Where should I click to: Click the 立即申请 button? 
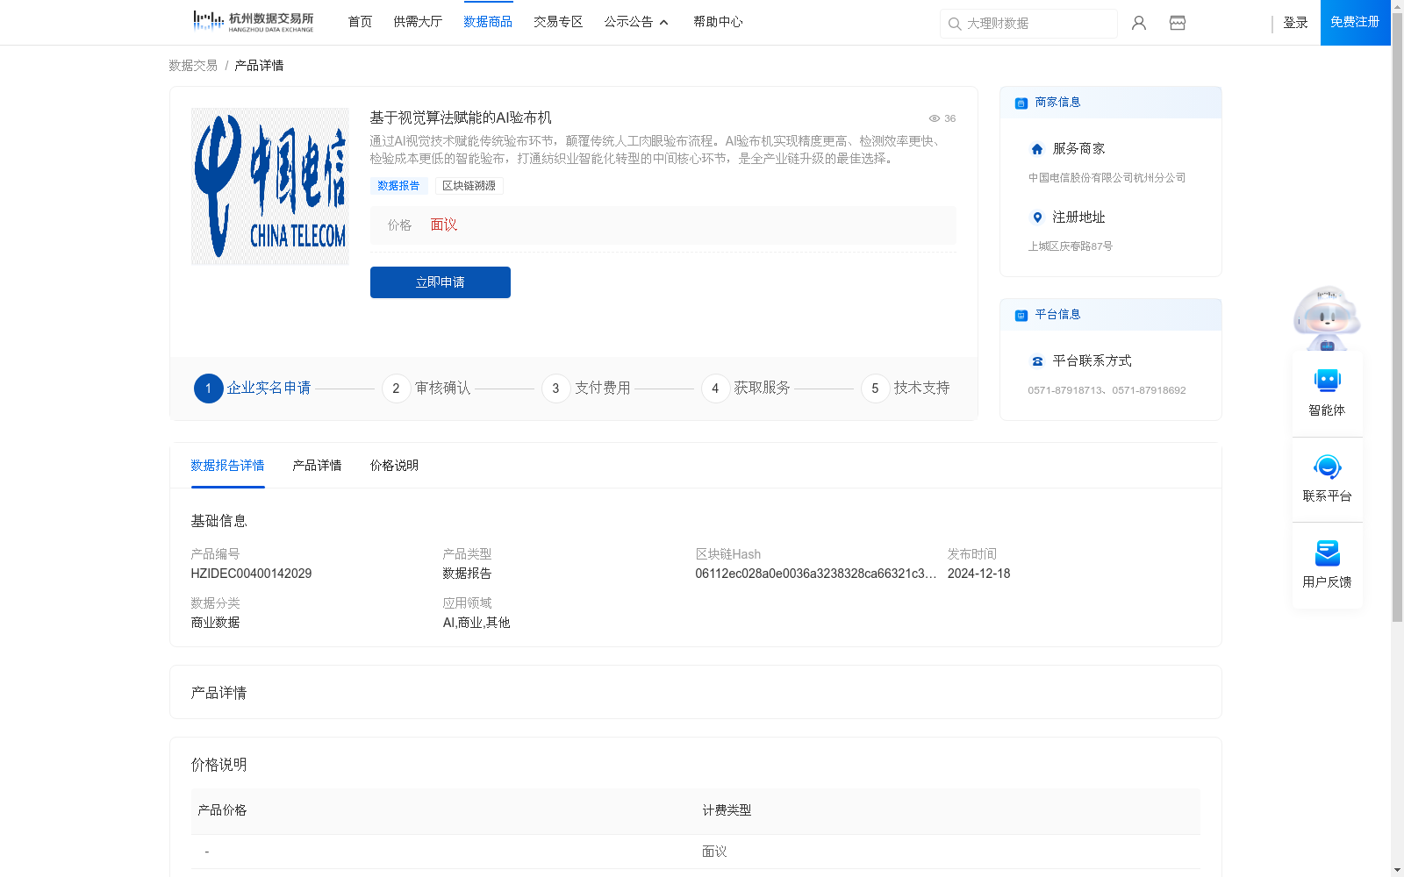pos(441,282)
